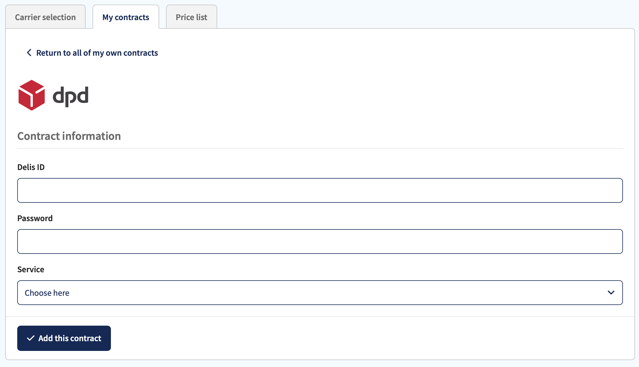Switch to the Carrier selection tab
This screenshot has width=639, height=367.
(45, 17)
